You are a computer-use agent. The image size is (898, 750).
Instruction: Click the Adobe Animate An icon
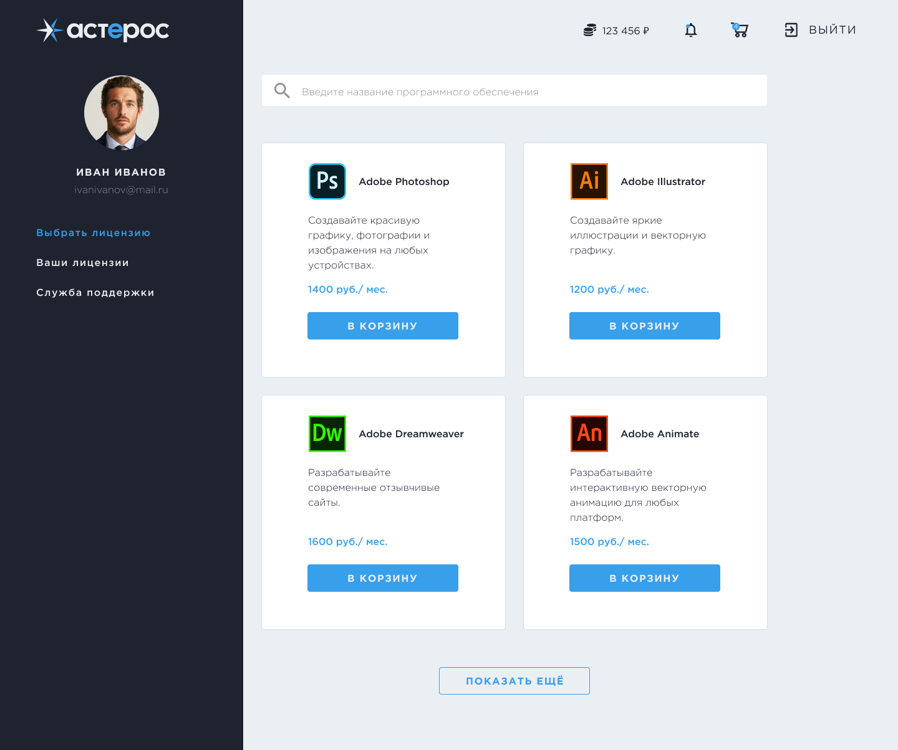pyautogui.click(x=589, y=434)
